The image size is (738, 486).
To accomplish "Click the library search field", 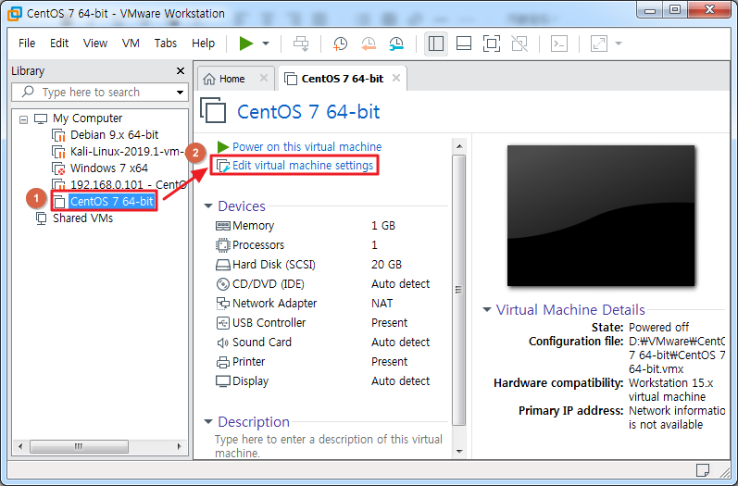I will 100,93.
